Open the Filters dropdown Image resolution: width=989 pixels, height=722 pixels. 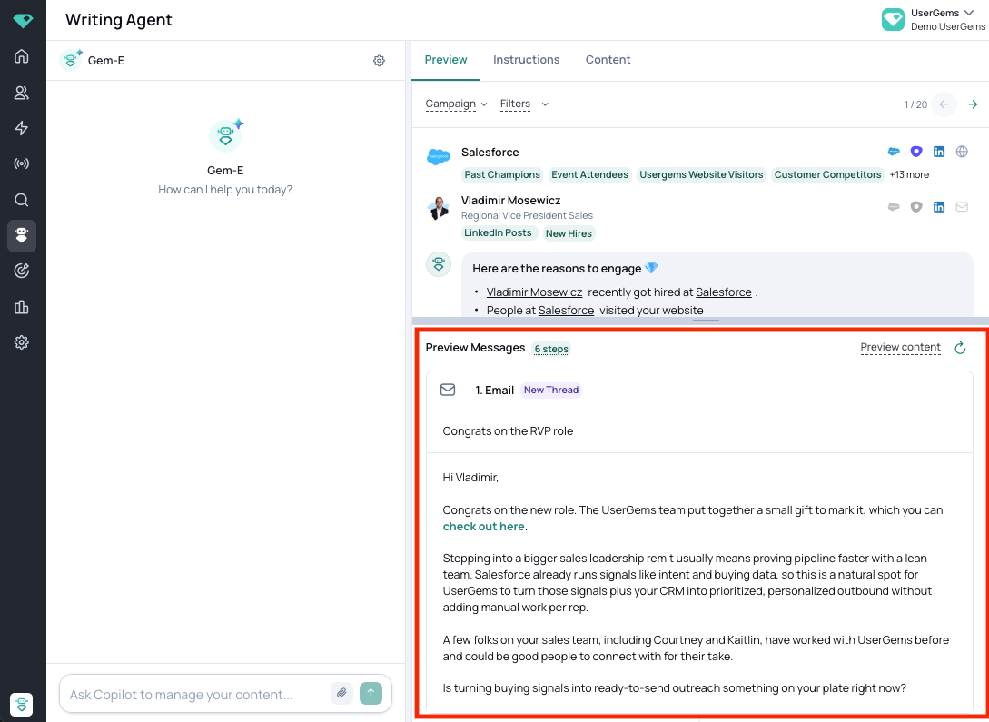click(x=524, y=104)
